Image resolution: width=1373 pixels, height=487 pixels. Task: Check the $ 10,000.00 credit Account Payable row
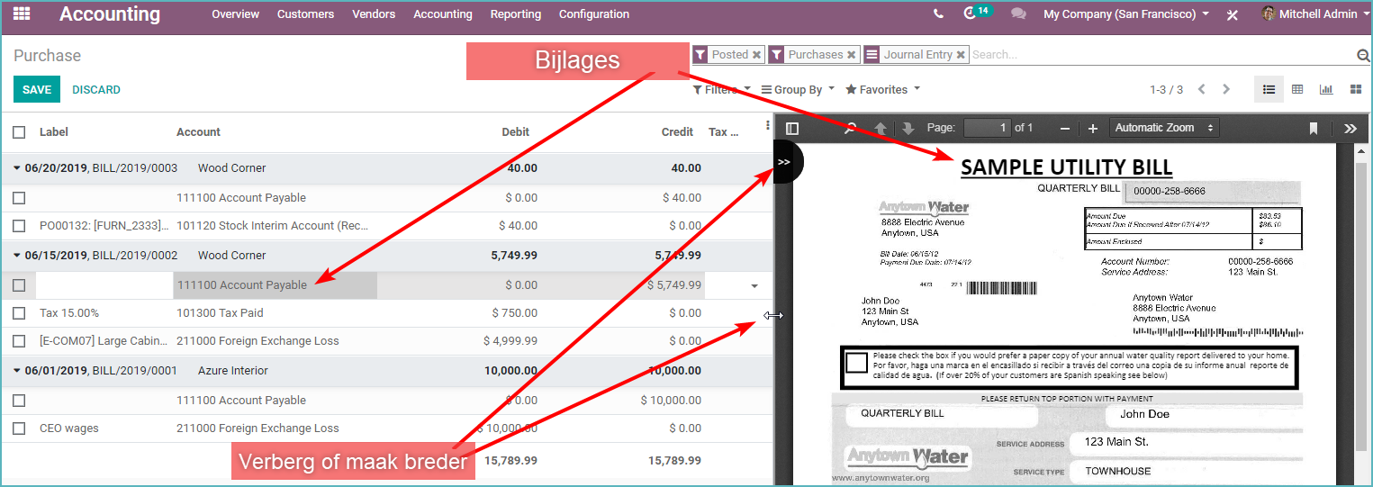pos(19,401)
